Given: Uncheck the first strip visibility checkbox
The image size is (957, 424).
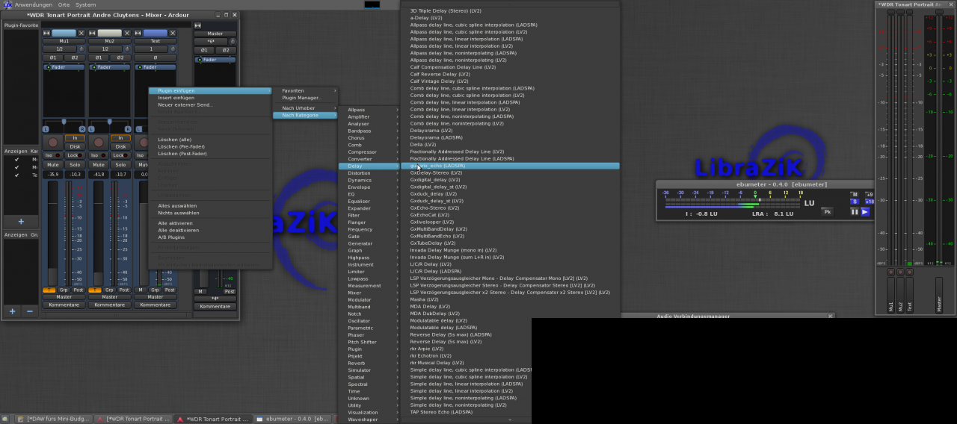Looking at the screenshot, I should click(x=17, y=159).
